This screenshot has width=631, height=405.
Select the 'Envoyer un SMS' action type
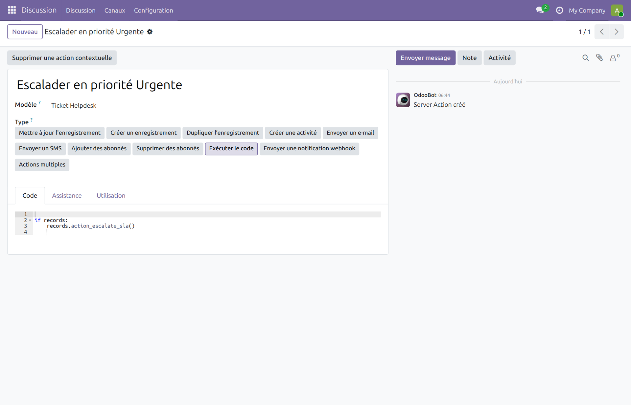click(40, 148)
